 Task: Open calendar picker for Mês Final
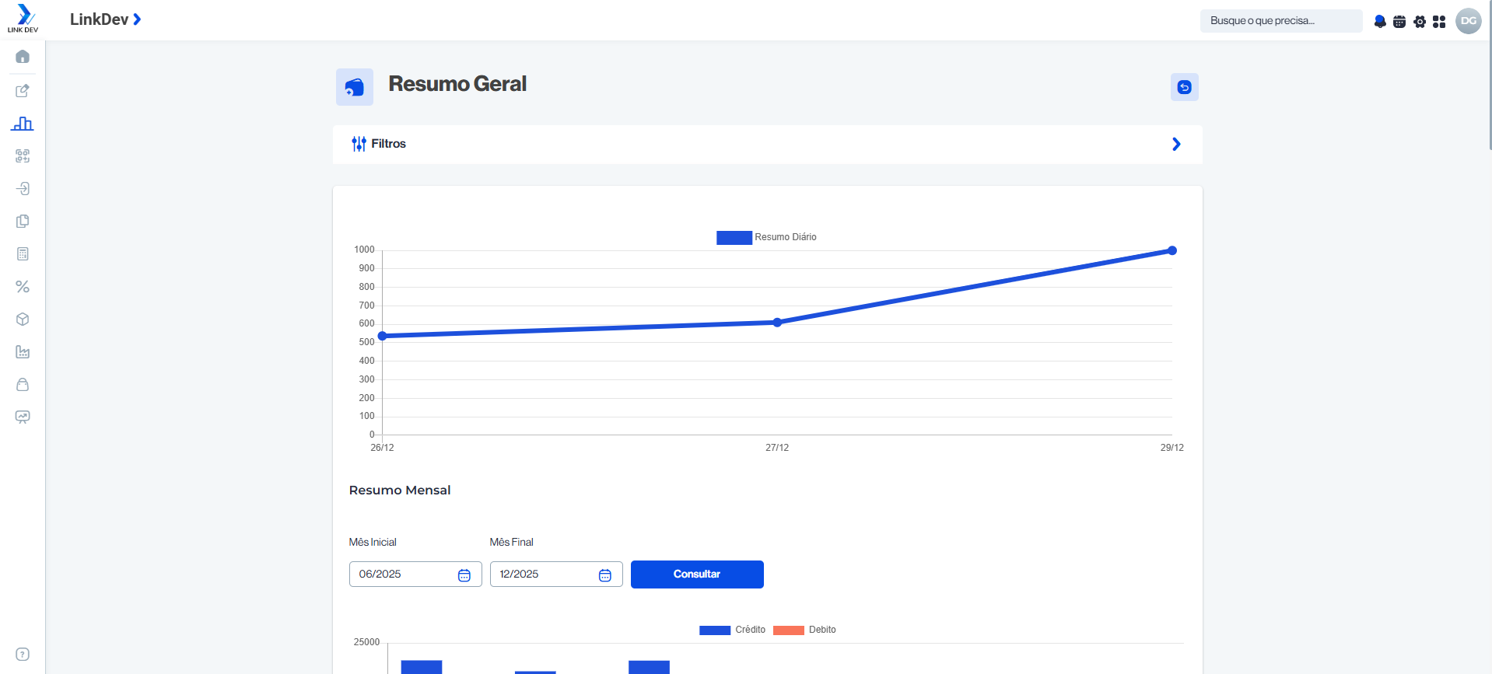click(605, 575)
